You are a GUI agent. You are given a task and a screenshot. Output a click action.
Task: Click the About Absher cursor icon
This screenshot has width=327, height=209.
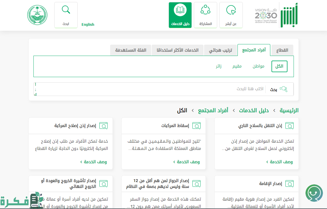click(231, 10)
